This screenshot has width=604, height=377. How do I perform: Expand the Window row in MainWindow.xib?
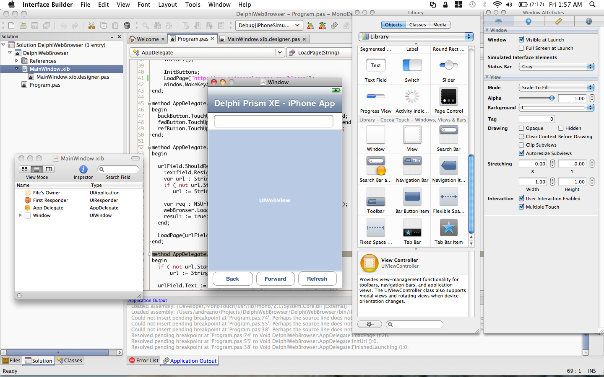pos(20,215)
